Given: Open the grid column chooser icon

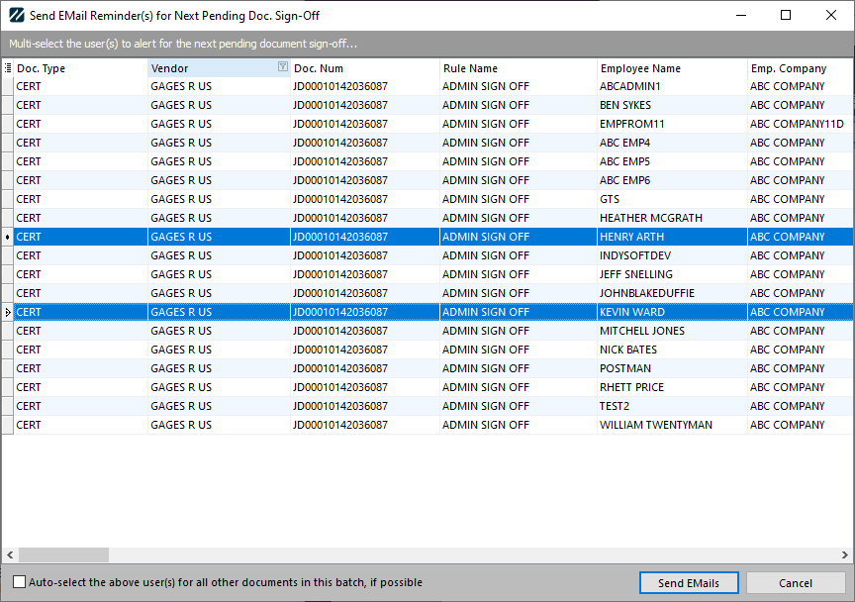Looking at the screenshot, I should click(8, 68).
